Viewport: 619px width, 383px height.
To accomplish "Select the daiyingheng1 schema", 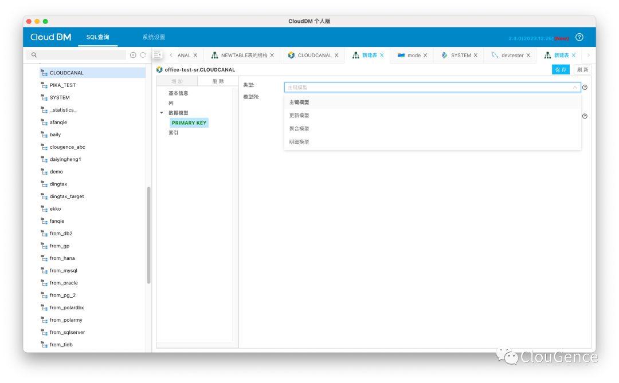I will pyautogui.click(x=65, y=159).
